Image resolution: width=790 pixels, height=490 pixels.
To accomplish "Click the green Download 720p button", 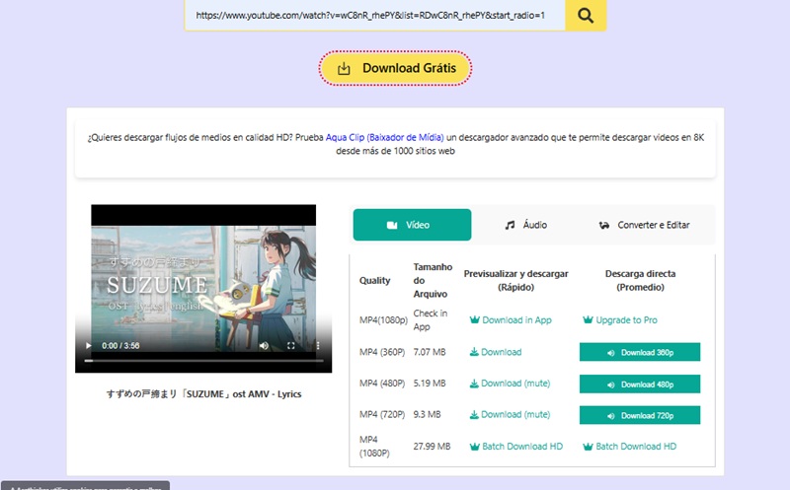I will coord(640,415).
